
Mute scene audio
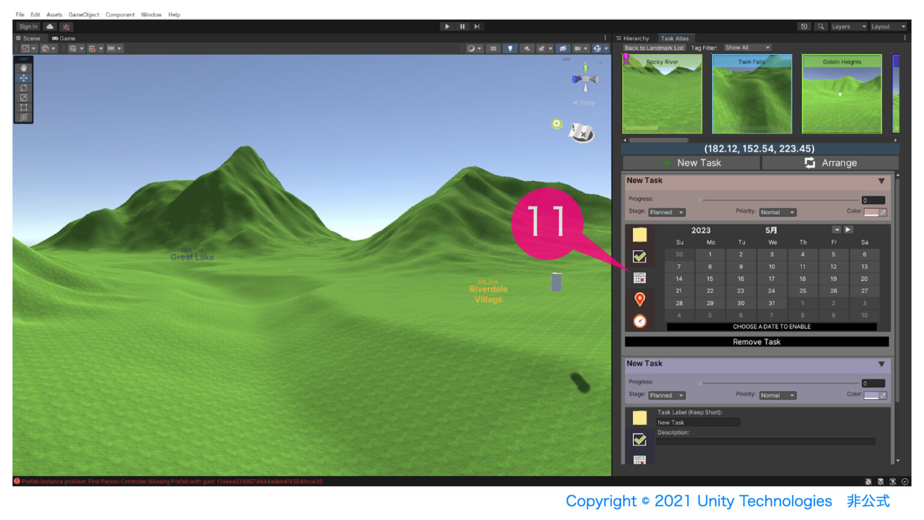(527, 48)
